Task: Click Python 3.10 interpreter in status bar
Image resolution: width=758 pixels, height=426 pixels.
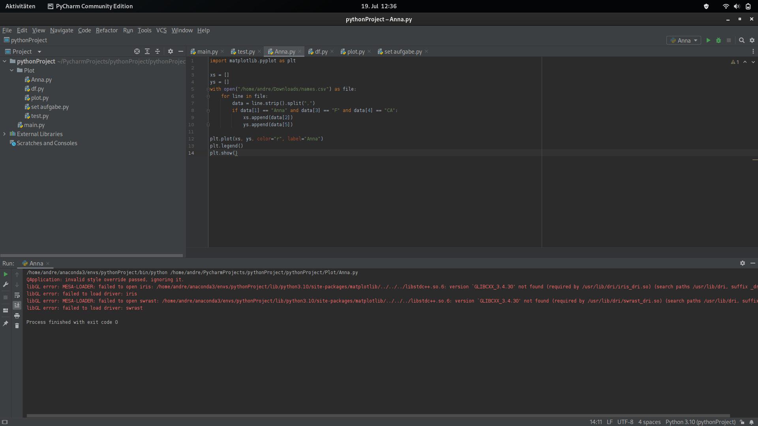Action: tap(700, 422)
